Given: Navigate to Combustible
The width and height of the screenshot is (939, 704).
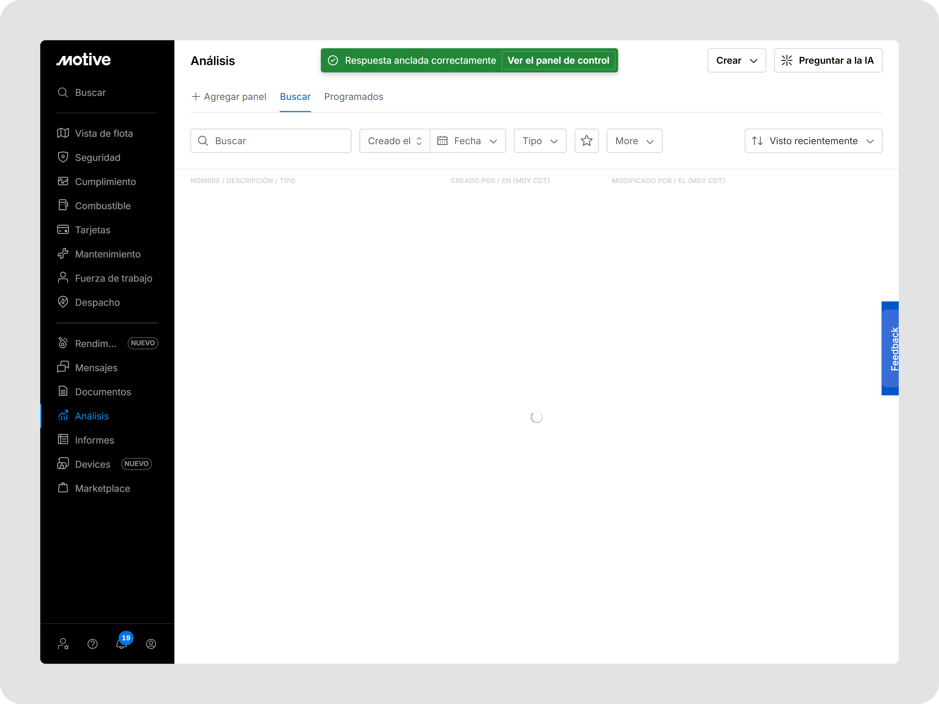Looking at the screenshot, I should click(x=103, y=206).
